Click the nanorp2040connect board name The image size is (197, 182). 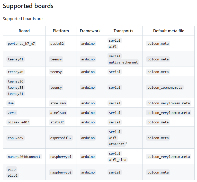(24, 157)
